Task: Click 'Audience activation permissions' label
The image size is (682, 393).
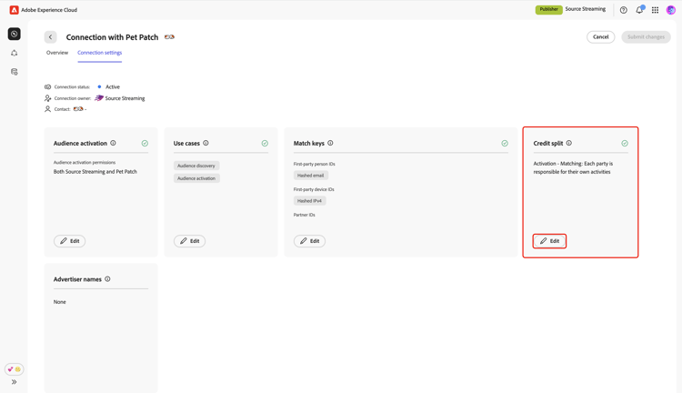Action: coord(85,162)
